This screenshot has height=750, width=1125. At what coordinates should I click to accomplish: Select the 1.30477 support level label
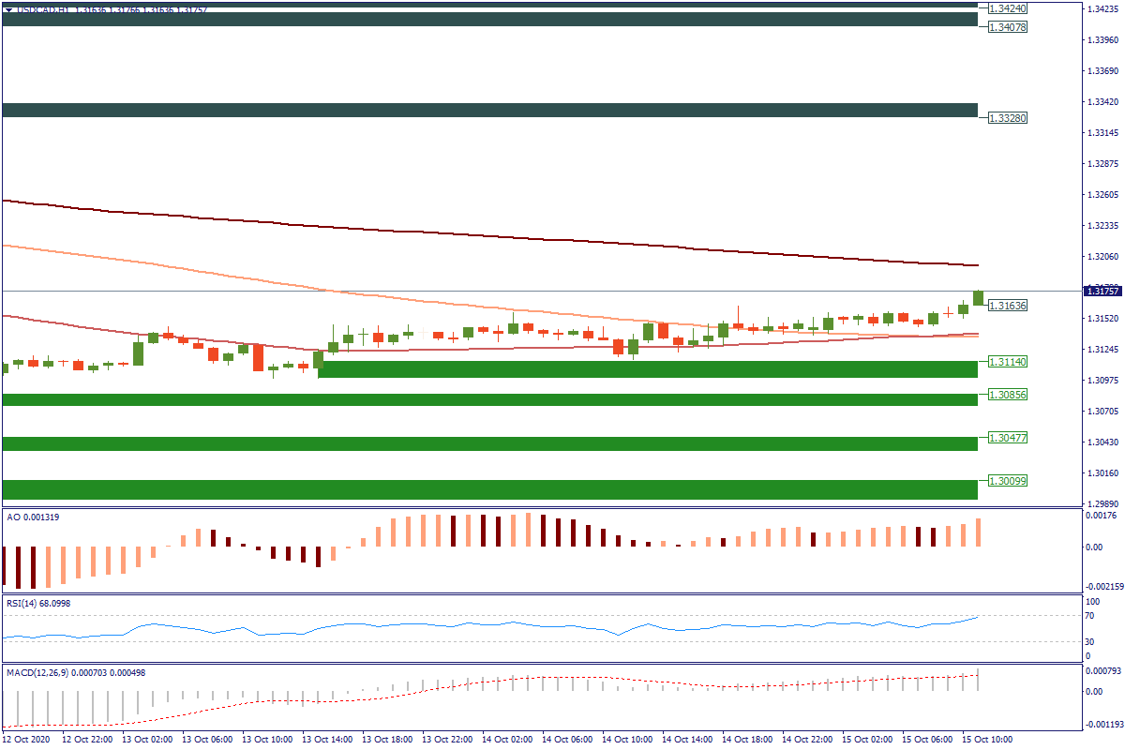click(x=1008, y=438)
